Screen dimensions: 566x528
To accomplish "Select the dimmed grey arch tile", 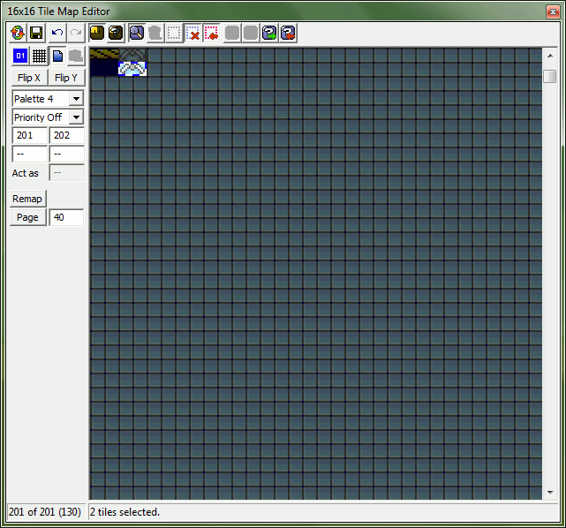I will click(132, 55).
